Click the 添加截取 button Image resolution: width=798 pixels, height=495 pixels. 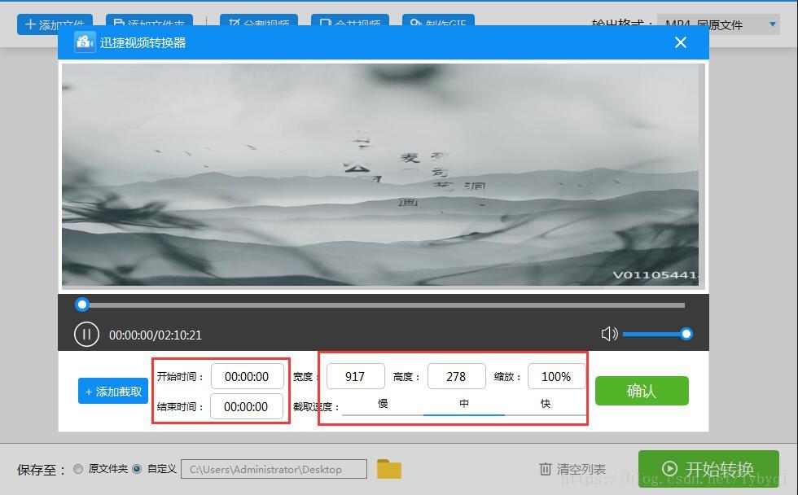coord(113,392)
